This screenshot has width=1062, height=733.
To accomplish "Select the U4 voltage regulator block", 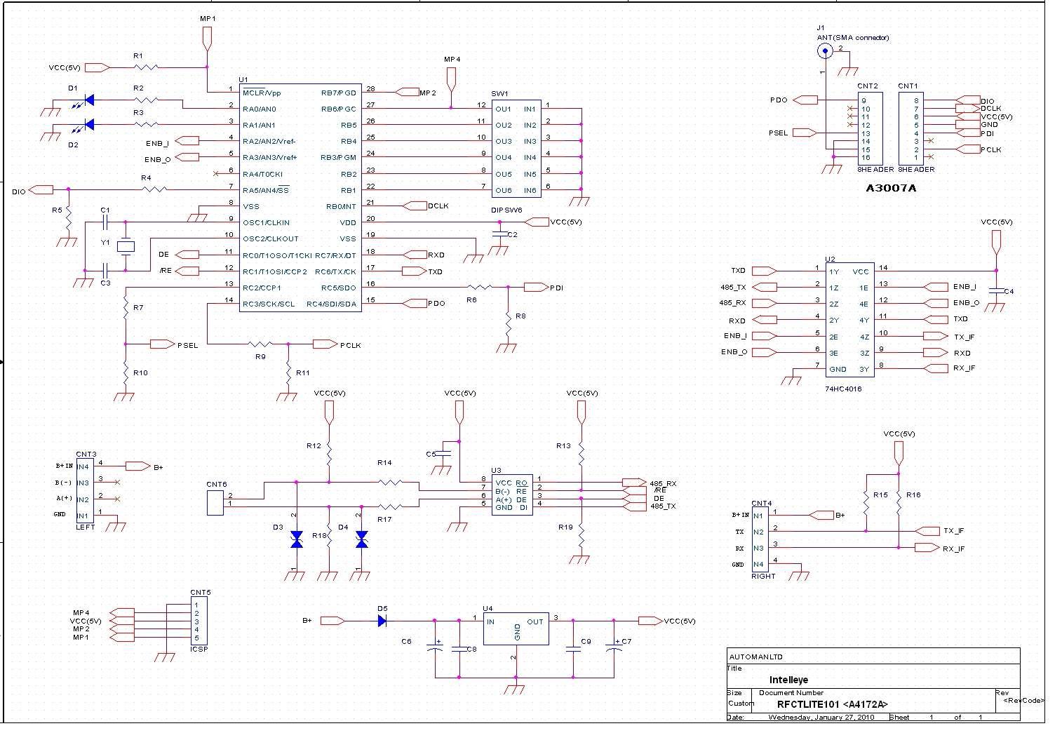I will click(x=516, y=628).
